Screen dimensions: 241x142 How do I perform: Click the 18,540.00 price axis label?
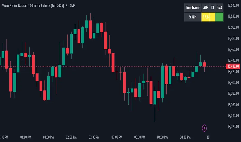[x=233, y=5]
